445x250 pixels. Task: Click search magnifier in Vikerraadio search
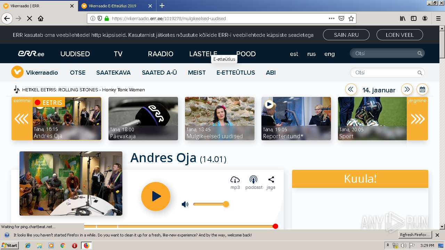(x=420, y=73)
